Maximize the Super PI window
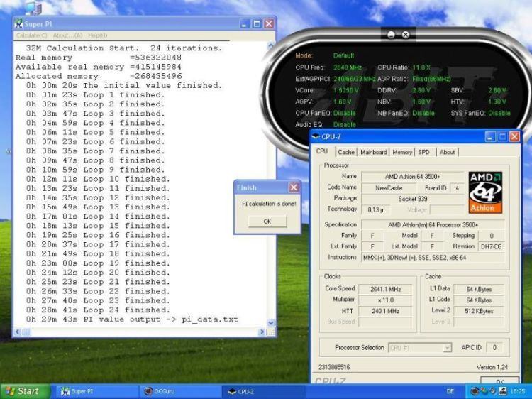Screen dimensions: 532x399 [x=257, y=23]
